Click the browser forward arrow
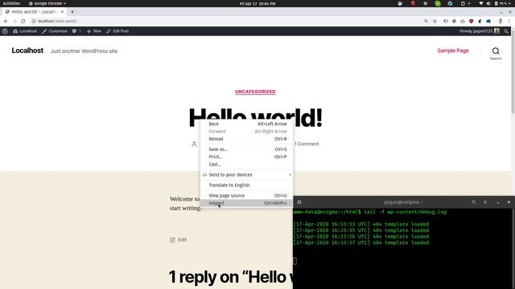 point(14,21)
